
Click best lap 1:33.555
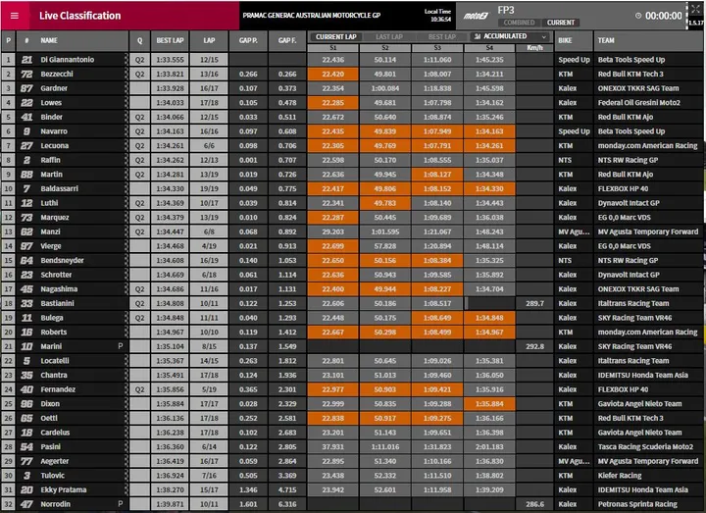[x=170, y=60]
